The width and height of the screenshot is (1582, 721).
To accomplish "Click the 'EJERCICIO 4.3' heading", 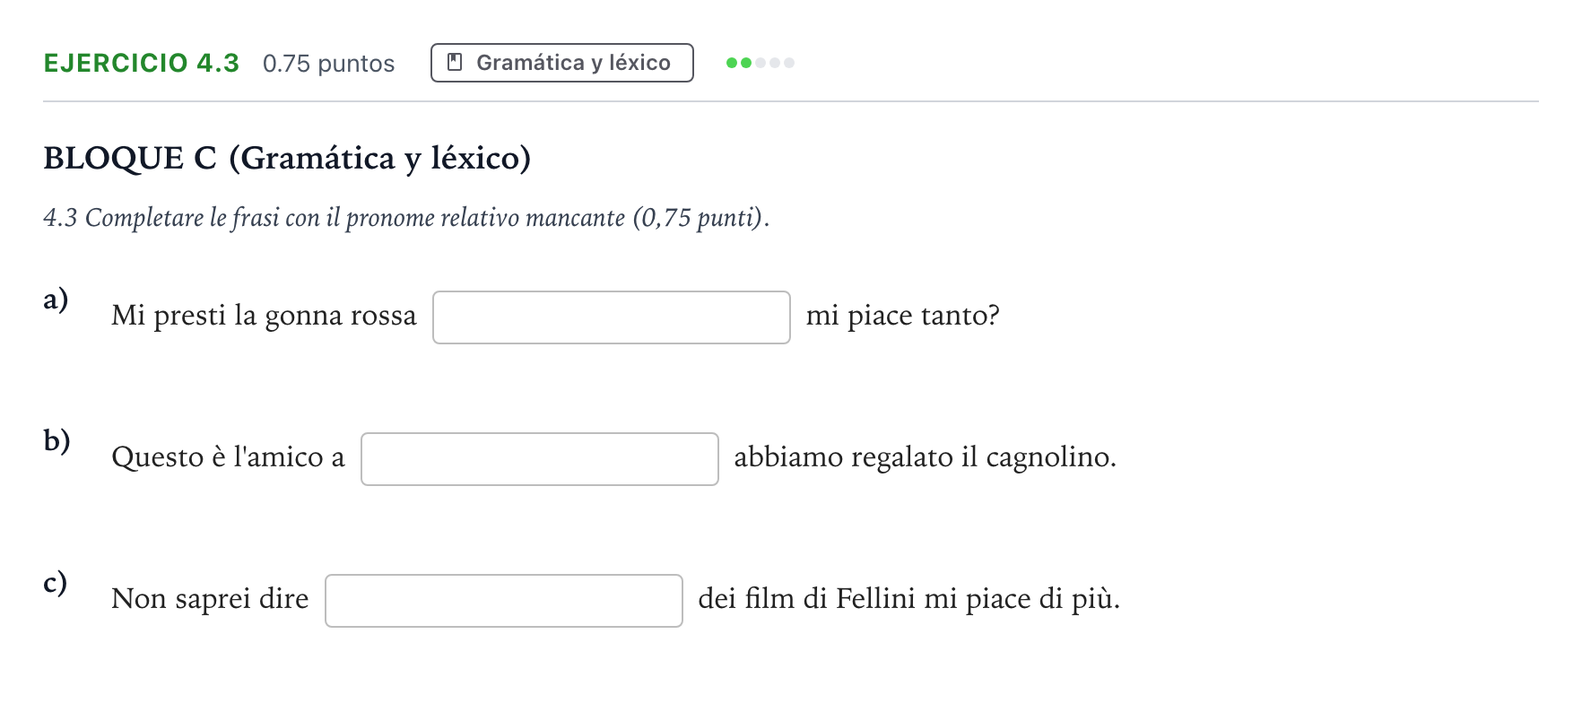I will [142, 63].
